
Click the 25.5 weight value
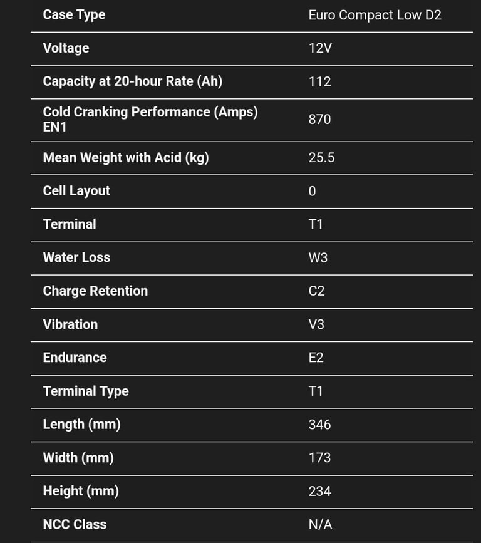click(x=321, y=158)
